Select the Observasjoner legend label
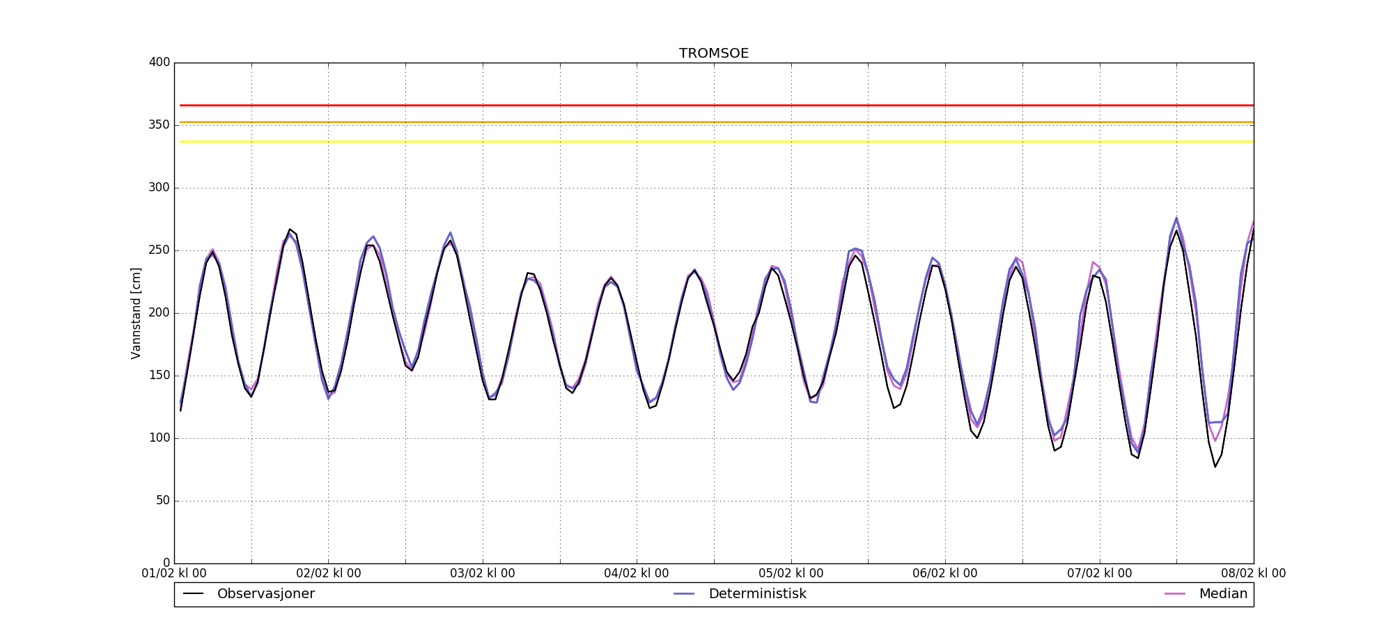Viewport: 1393px width, 626px height. click(x=265, y=594)
